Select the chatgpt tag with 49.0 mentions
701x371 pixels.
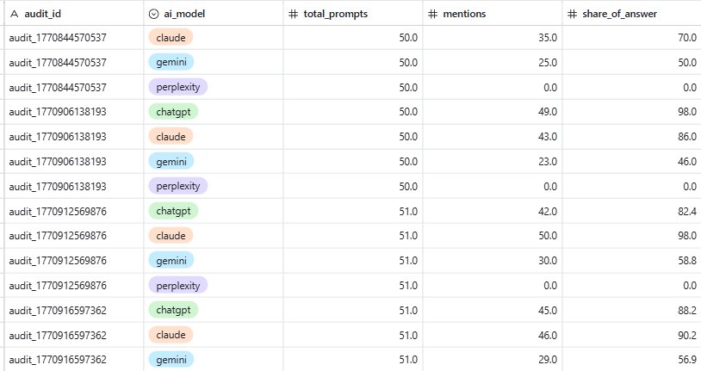tap(173, 112)
